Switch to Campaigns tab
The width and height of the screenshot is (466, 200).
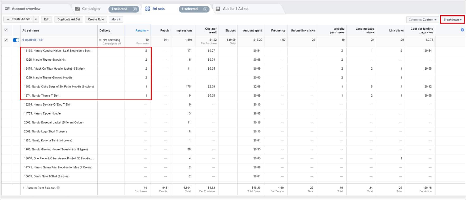(91, 9)
